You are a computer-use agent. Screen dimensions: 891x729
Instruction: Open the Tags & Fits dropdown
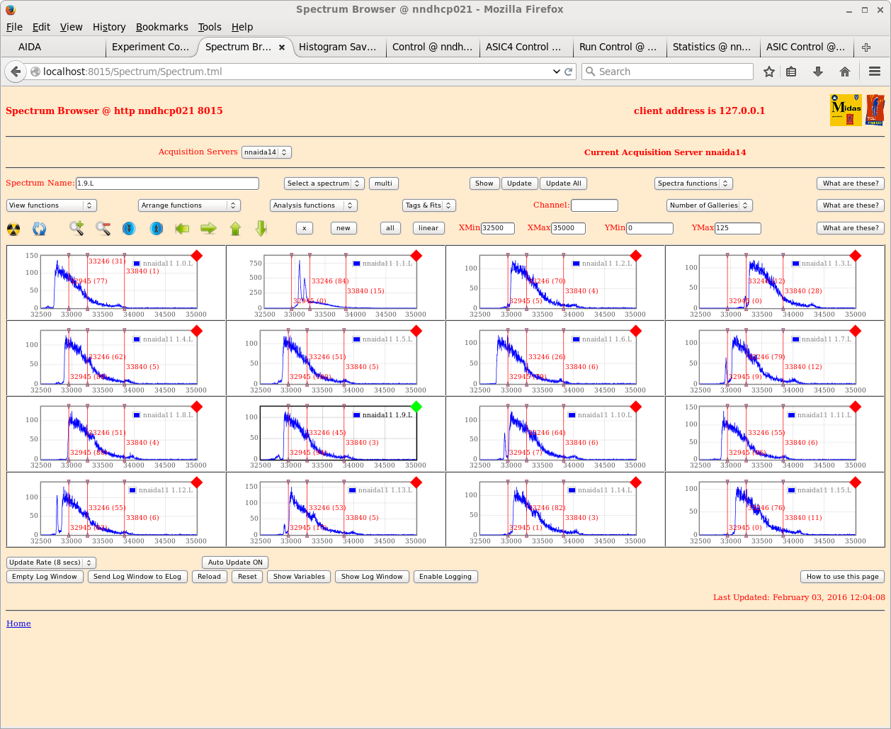(429, 205)
